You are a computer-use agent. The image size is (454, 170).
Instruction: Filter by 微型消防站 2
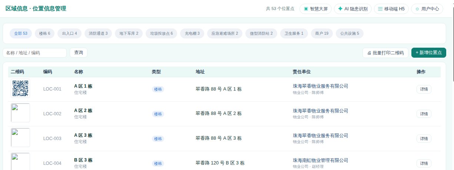(261, 34)
